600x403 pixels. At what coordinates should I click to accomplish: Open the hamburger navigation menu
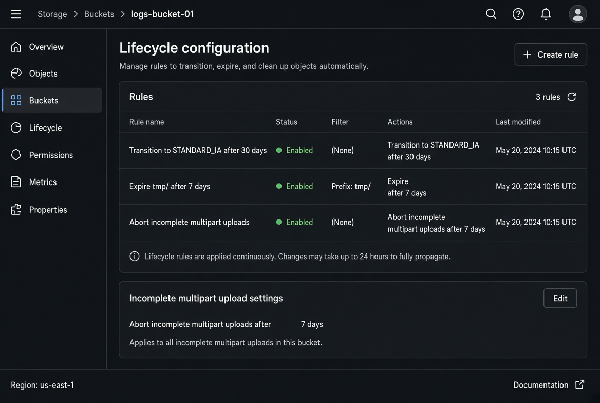click(x=16, y=14)
